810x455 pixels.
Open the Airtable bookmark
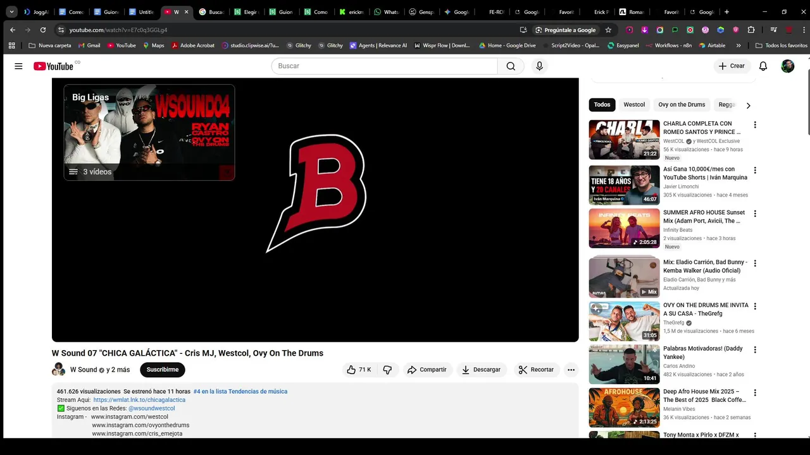[712, 45]
